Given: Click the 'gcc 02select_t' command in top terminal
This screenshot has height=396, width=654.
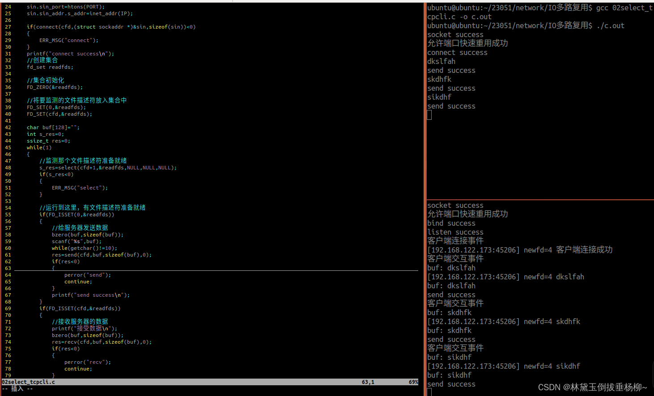Looking at the screenshot, I should pos(624,8).
